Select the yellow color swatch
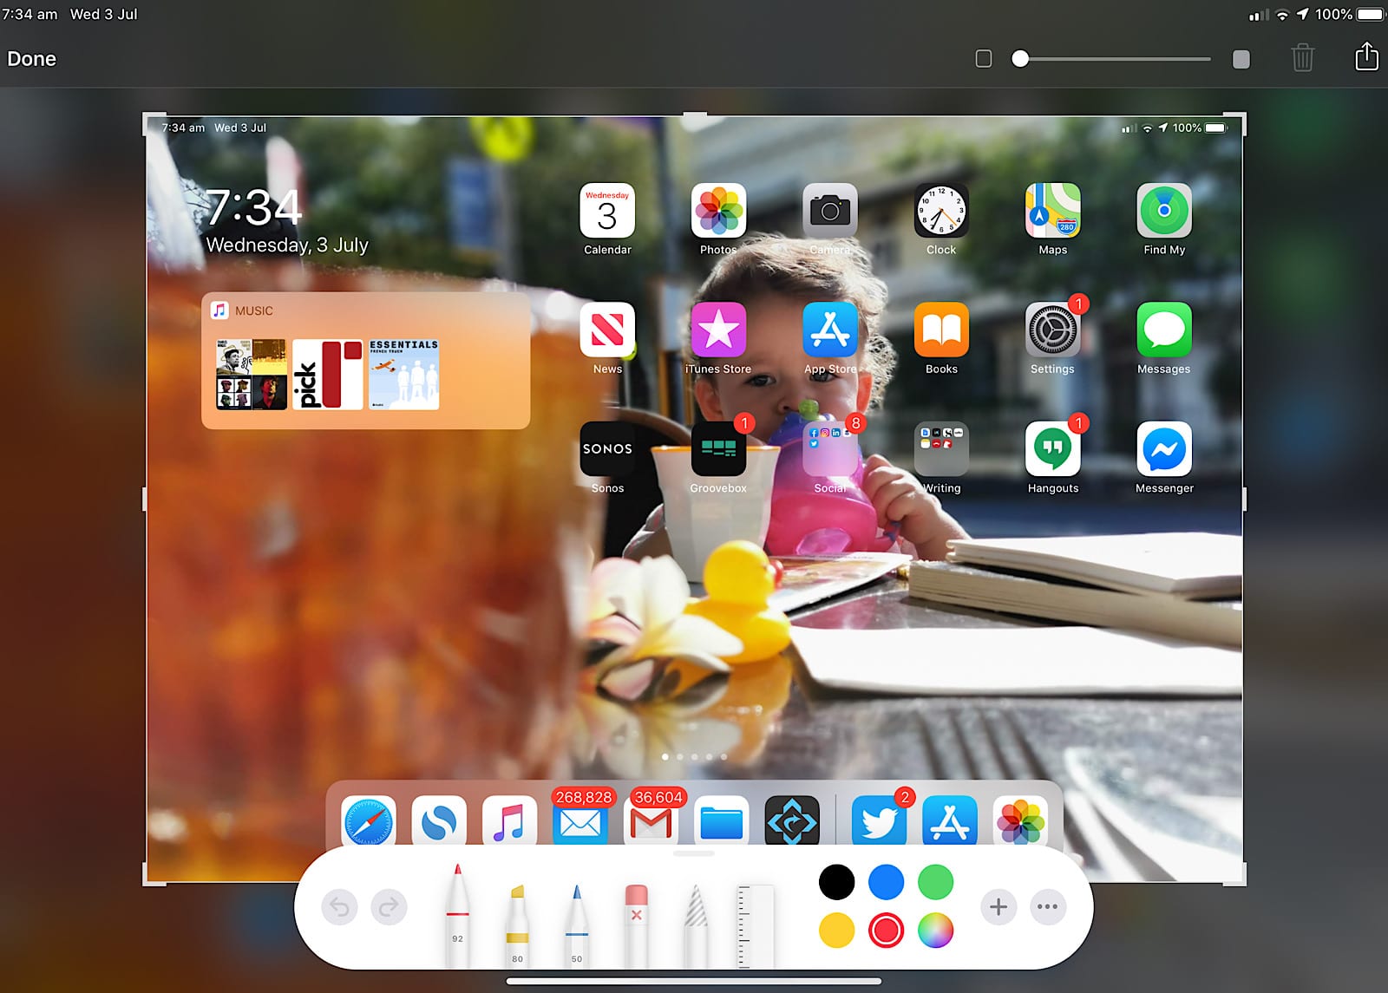The width and height of the screenshot is (1388, 993). pyautogui.click(x=836, y=931)
